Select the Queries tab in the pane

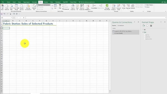tap(114, 26)
